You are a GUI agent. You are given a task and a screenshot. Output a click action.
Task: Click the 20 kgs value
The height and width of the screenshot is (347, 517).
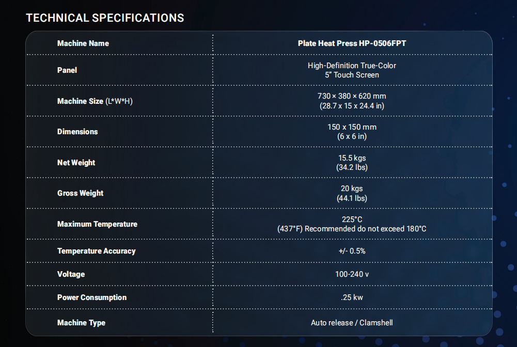tap(352, 188)
